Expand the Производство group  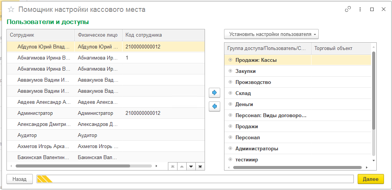230,82
